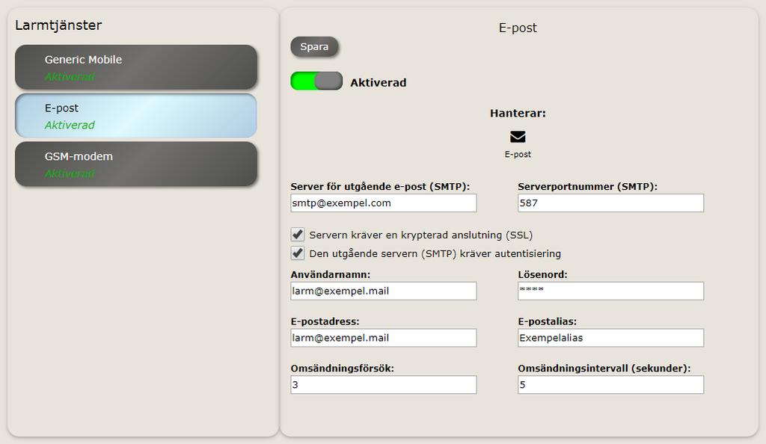Click the Omsändningsförsök field
The width and height of the screenshot is (766, 444).
[x=384, y=384]
